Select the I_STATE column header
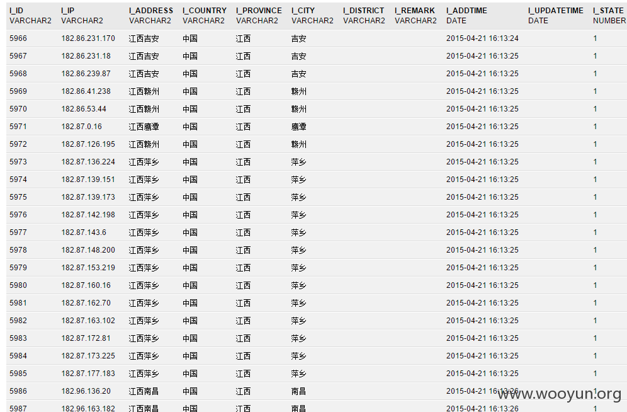The height and width of the screenshot is (412, 627). [x=608, y=11]
